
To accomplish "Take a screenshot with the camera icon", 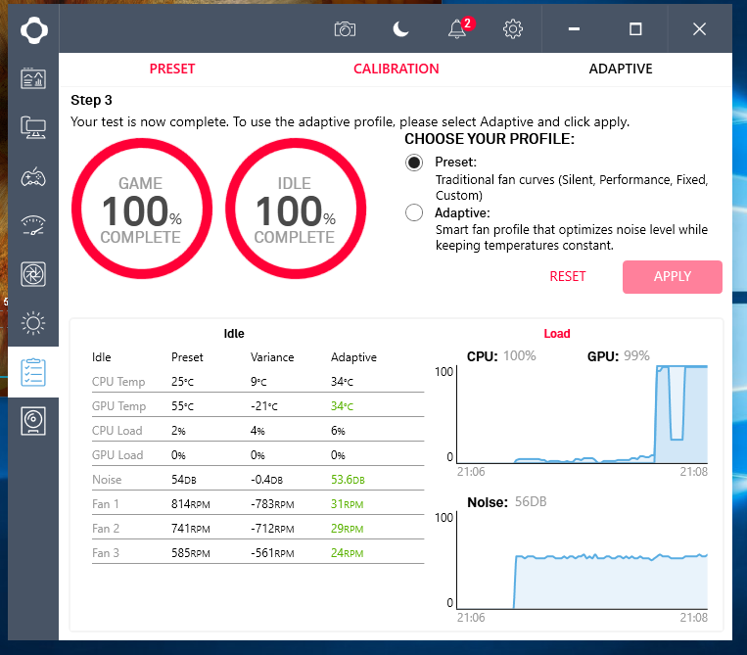I will coord(345,29).
